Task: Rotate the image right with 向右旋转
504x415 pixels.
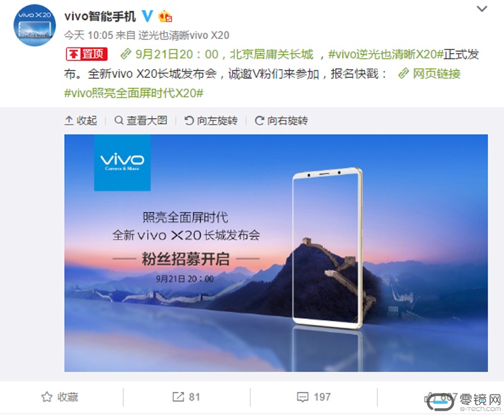Action: (281, 121)
